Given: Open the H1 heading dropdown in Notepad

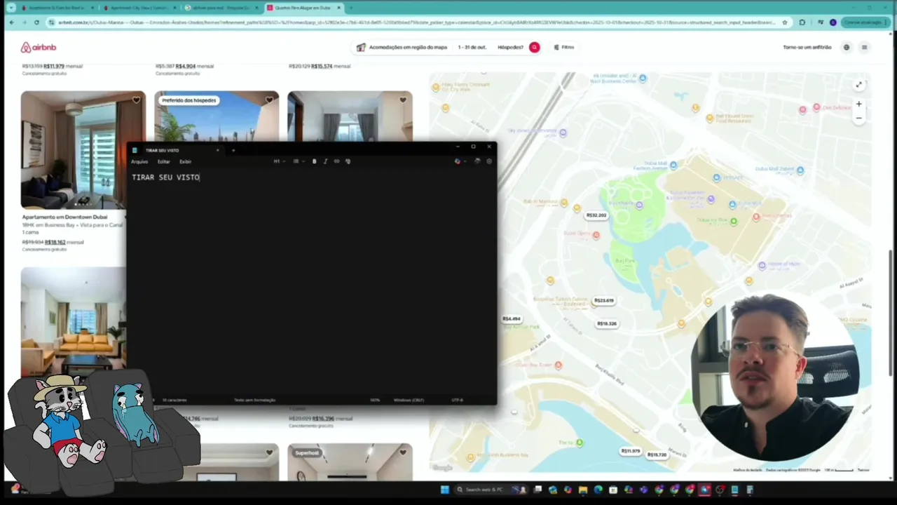Looking at the screenshot, I should (x=279, y=161).
